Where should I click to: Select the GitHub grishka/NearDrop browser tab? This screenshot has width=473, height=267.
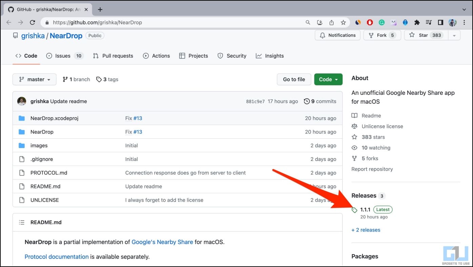(x=48, y=9)
